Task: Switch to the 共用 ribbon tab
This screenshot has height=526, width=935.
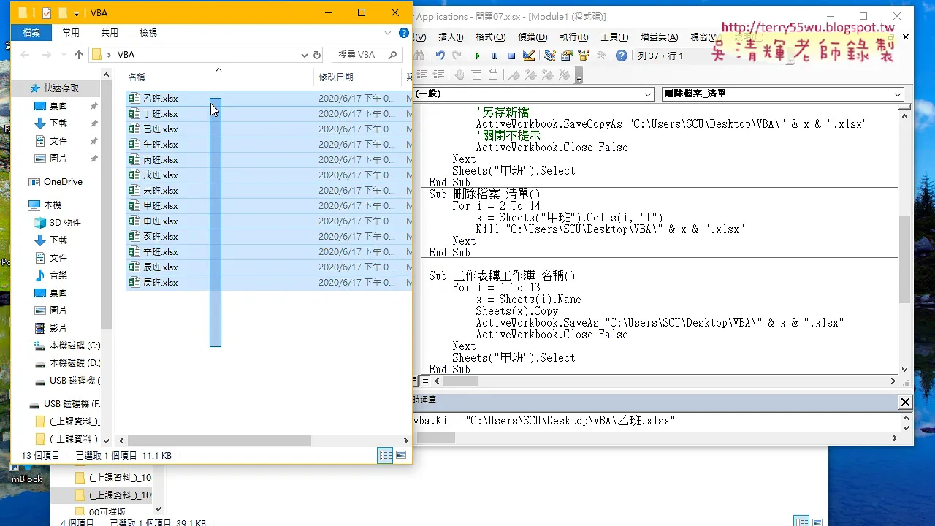Action: coord(110,32)
